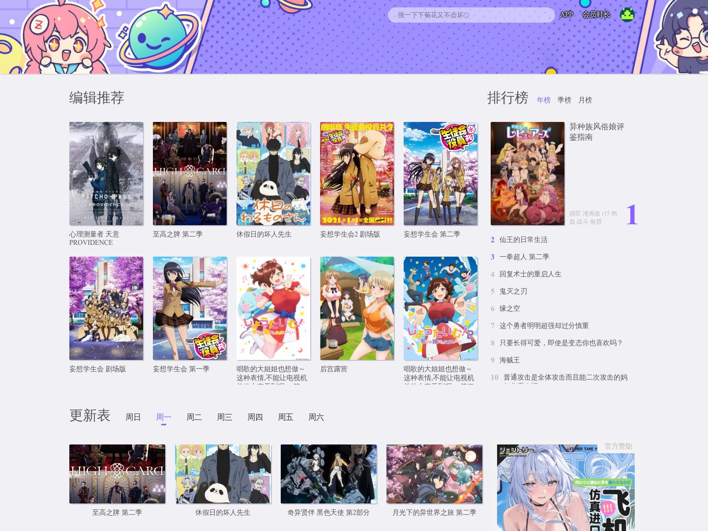Open the 后宫露营 poster
708x531 pixels.
(357, 308)
